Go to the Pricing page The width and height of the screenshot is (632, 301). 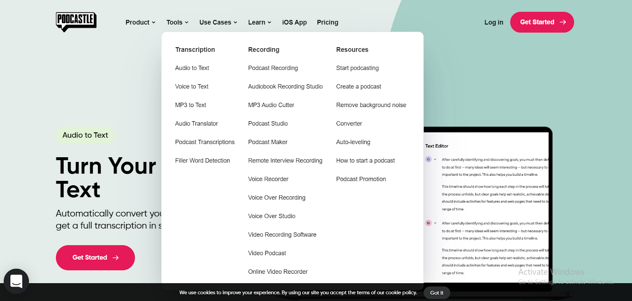327,23
